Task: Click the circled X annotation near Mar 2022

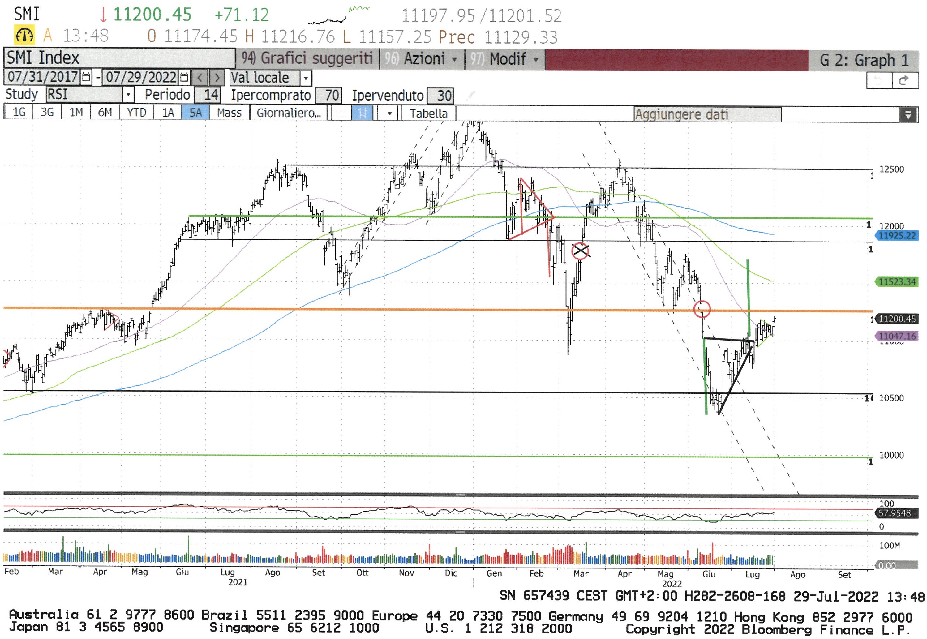Action: coord(580,251)
